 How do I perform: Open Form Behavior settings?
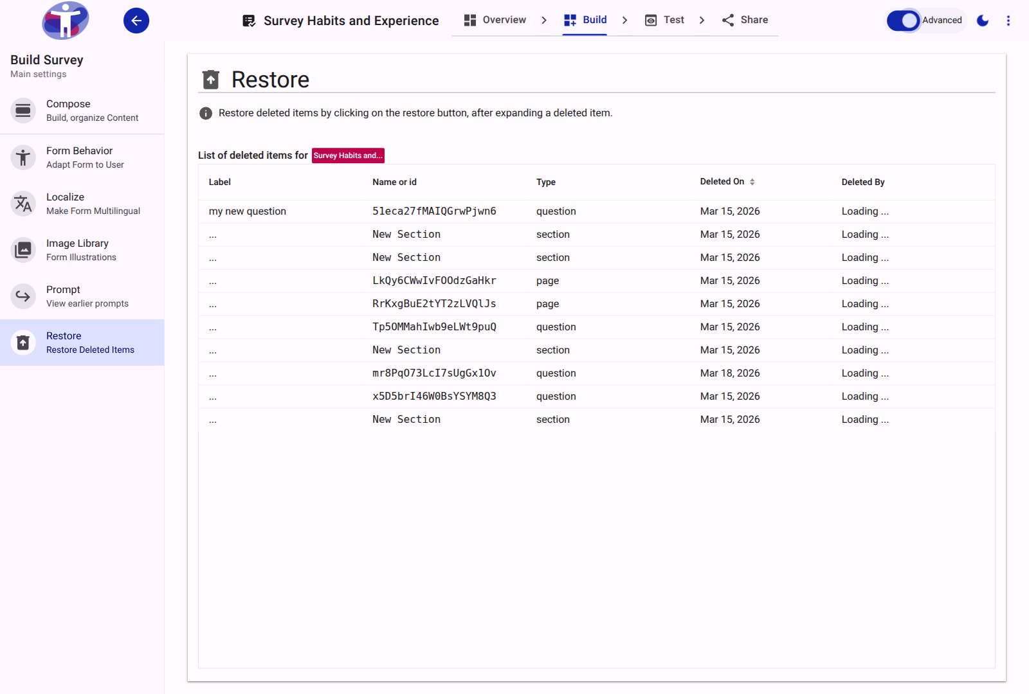(x=82, y=157)
